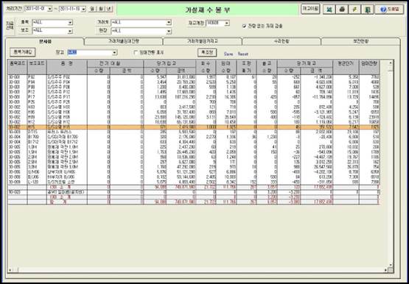
Task: Click the 품목코드 column header
Action: (x=18, y=67)
